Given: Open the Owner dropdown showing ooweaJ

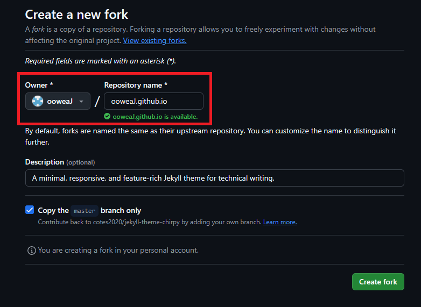Looking at the screenshot, I should tap(58, 101).
